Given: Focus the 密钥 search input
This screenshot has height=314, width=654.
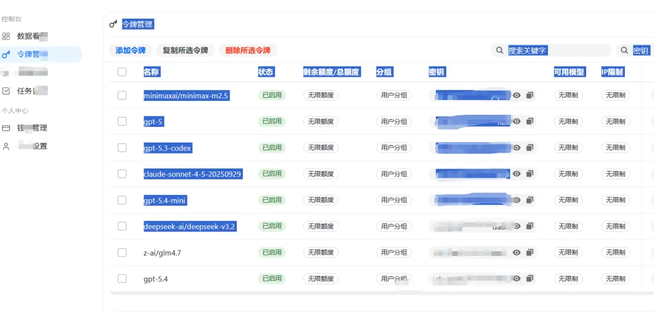Looking at the screenshot, I should coord(635,51).
